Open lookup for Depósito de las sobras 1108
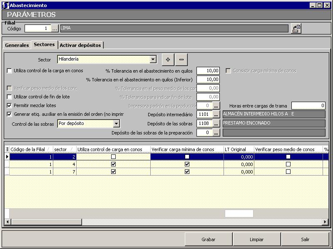The height and width of the screenshot is (249, 333). [216, 123]
